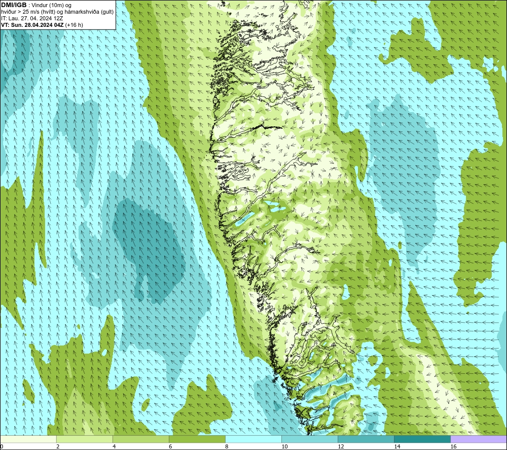Click the legend label '6'
Image resolution: width=507 pixels, height=450 pixels.
pyautogui.click(x=170, y=447)
